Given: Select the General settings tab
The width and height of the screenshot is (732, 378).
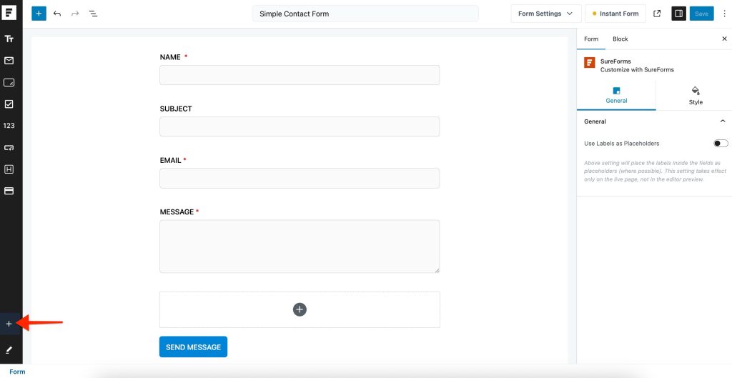Looking at the screenshot, I should click(616, 95).
